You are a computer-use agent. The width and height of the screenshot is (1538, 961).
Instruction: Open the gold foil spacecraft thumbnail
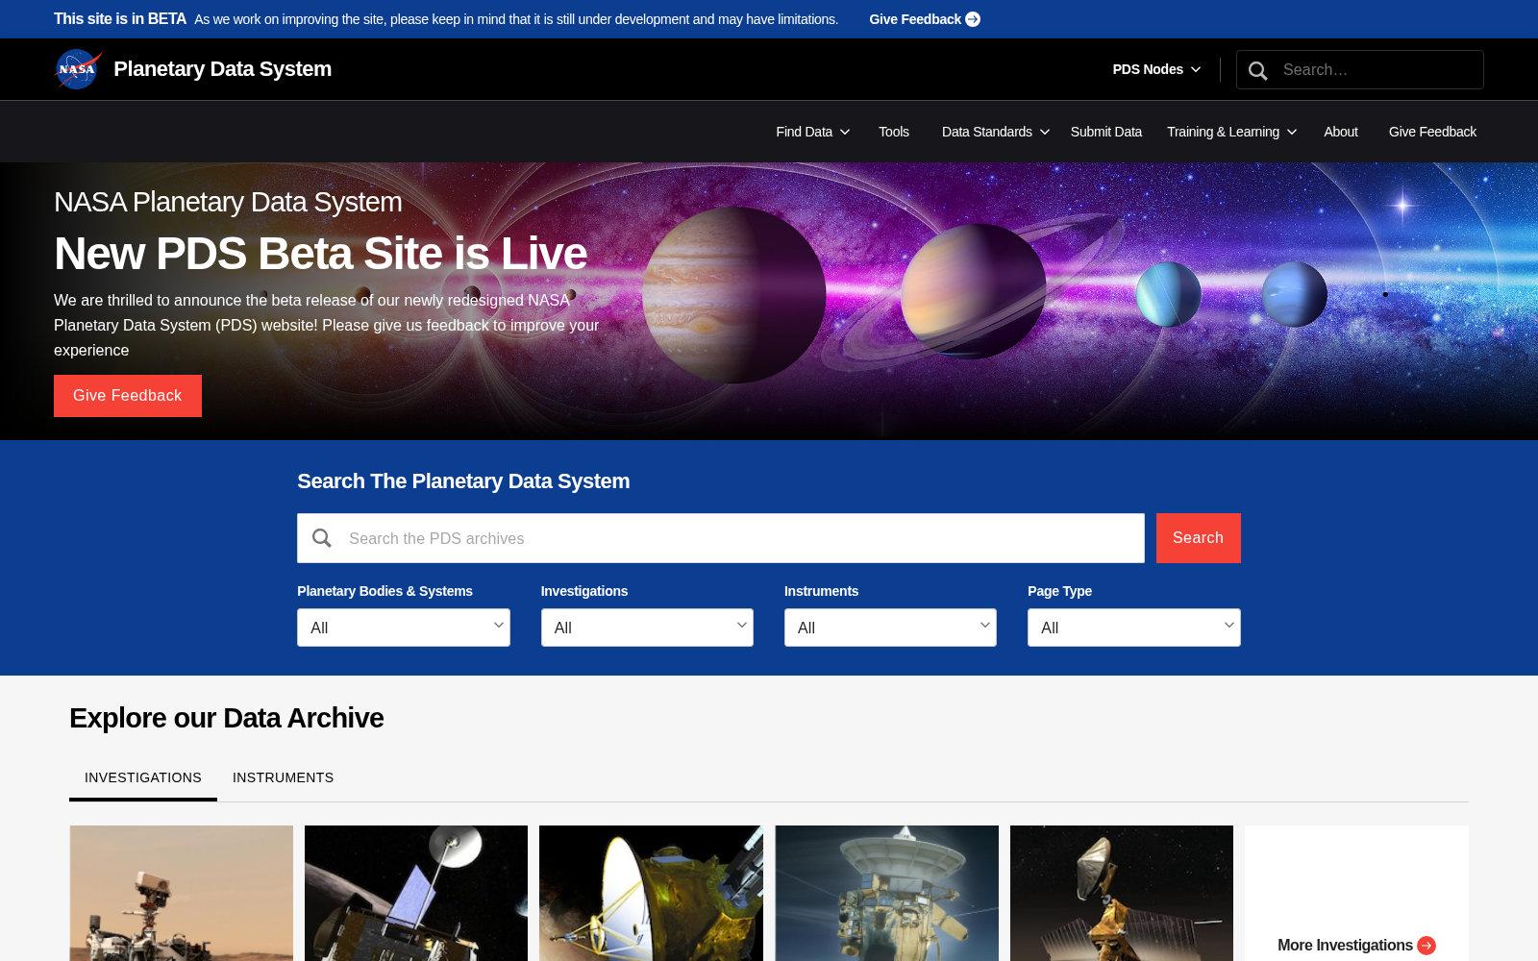tap(651, 894)
